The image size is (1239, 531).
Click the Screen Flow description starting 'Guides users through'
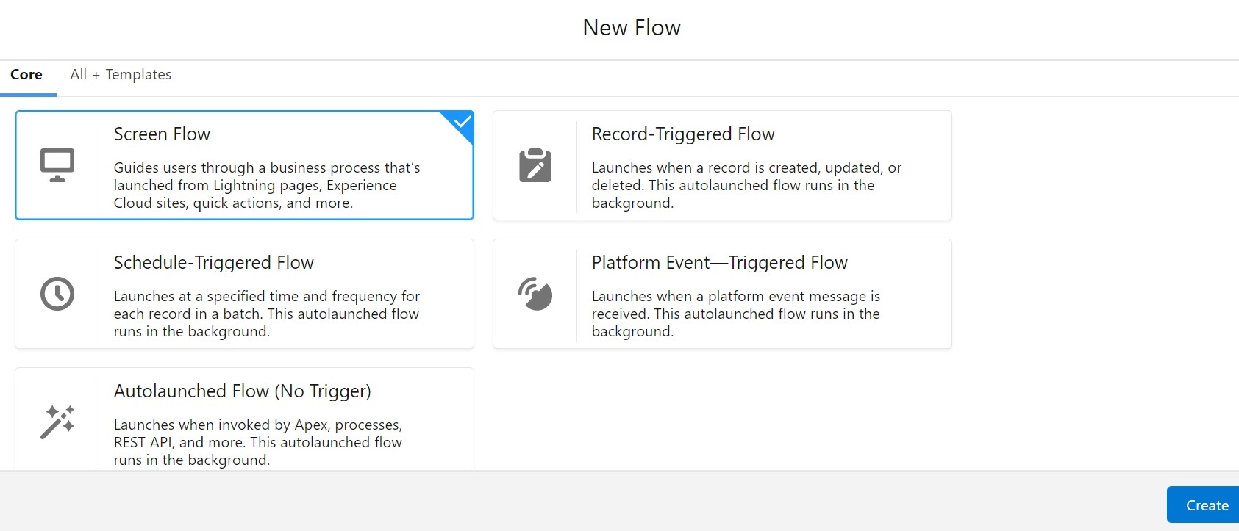point(267,186)
